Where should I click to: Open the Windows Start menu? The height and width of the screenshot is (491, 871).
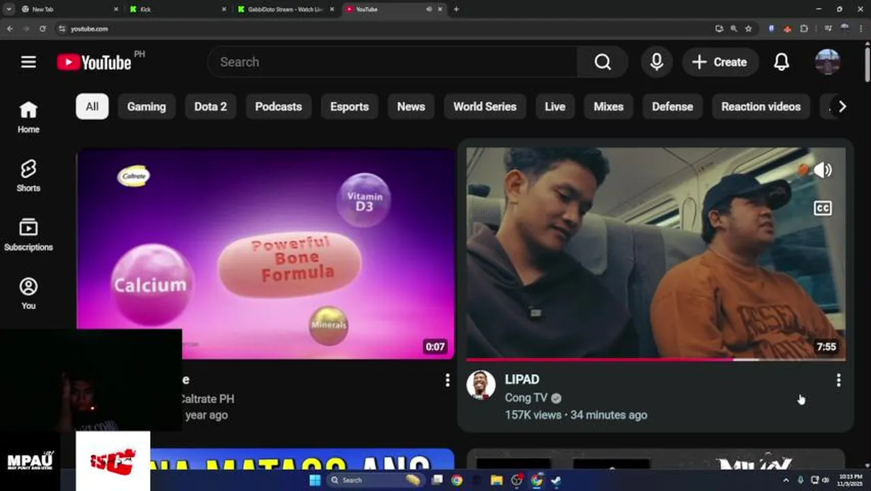click(x=315, y=480)
